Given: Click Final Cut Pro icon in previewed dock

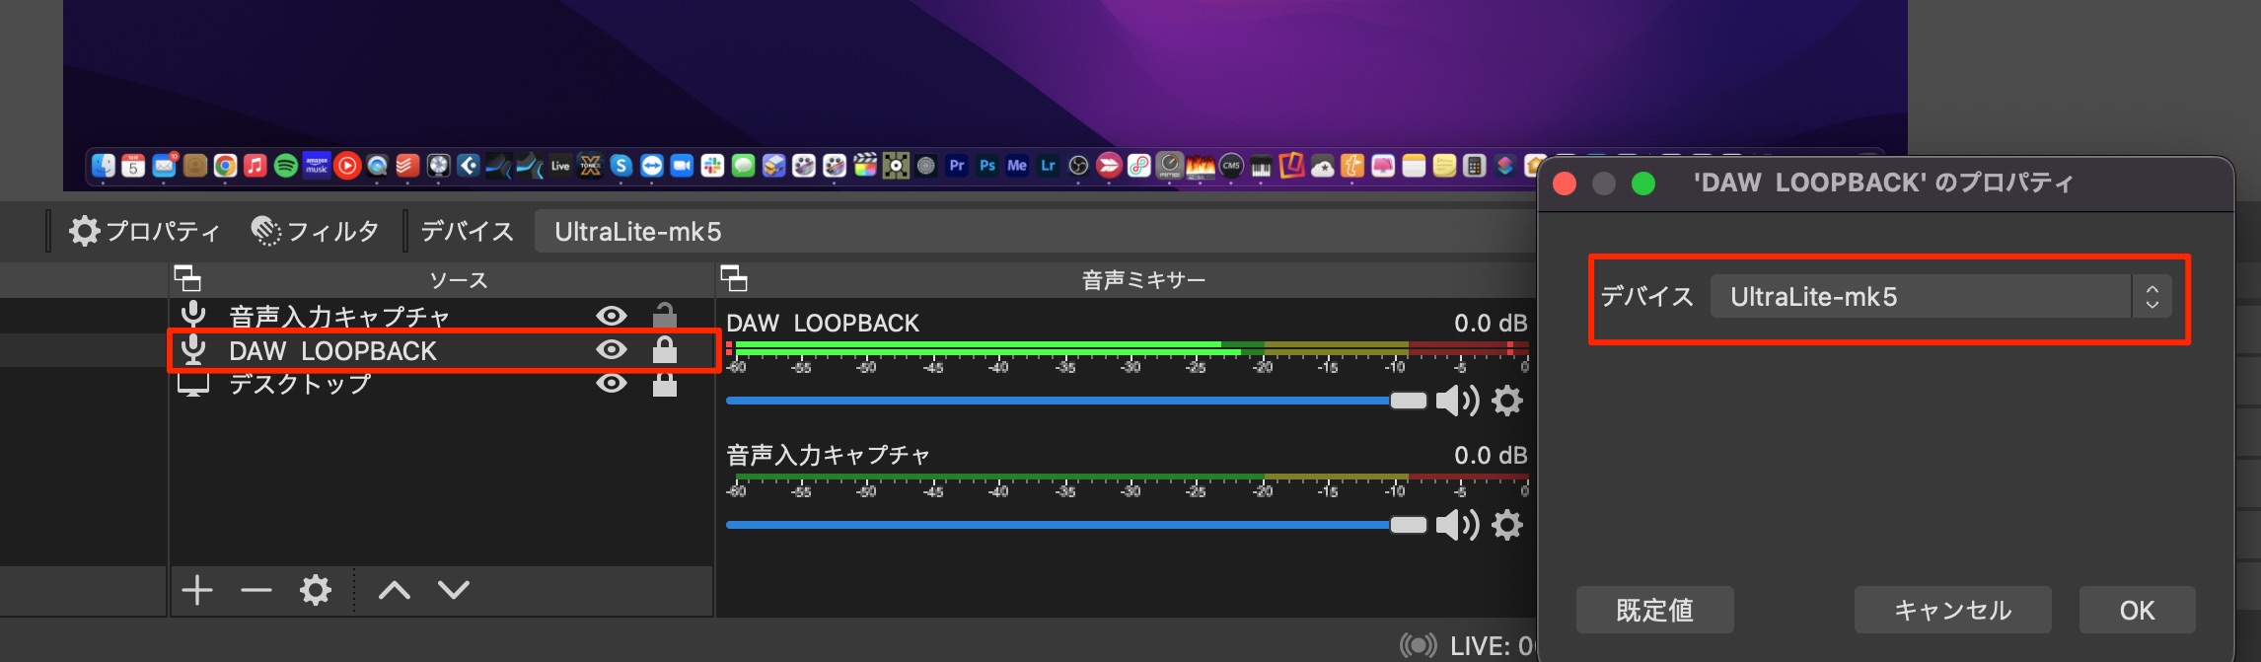Looking at the screenshot, I should (865, 166).
